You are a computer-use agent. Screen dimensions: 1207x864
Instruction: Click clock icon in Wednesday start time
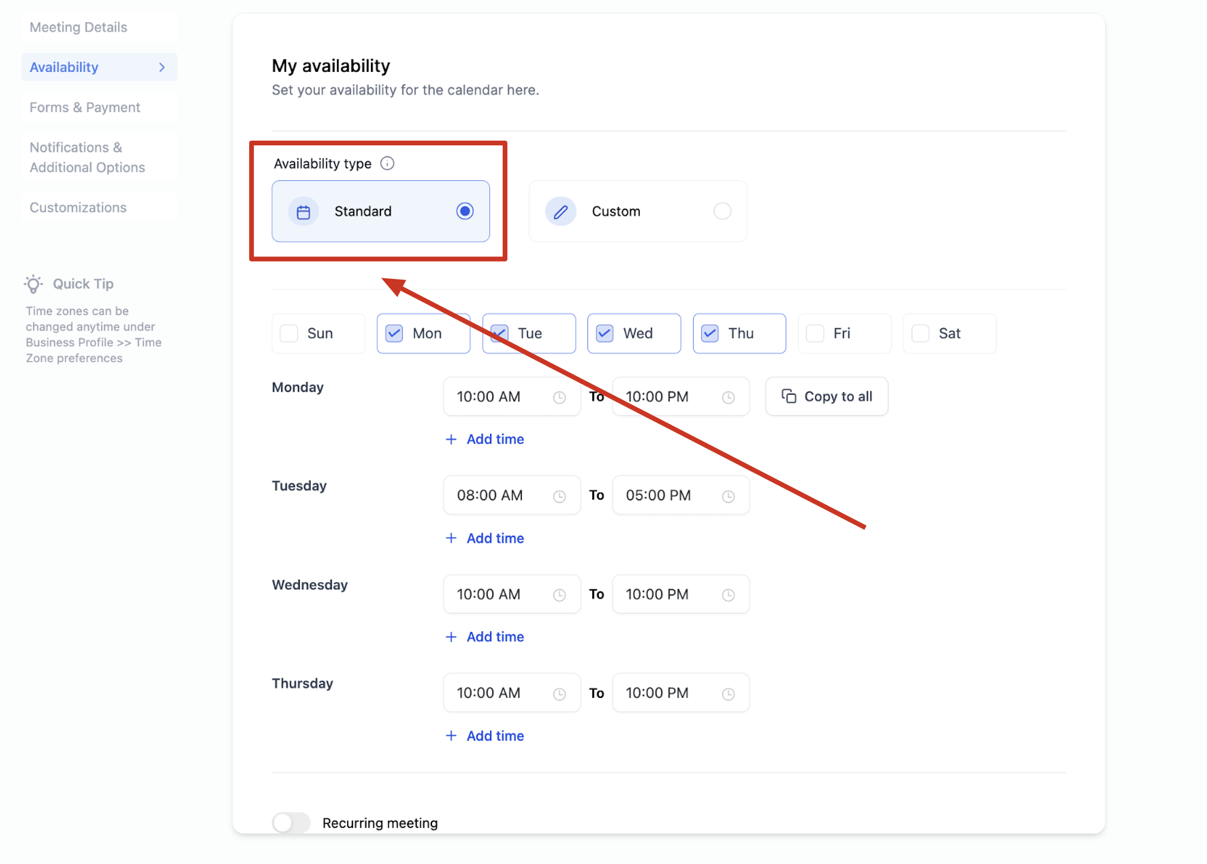(x=559, y=595)
